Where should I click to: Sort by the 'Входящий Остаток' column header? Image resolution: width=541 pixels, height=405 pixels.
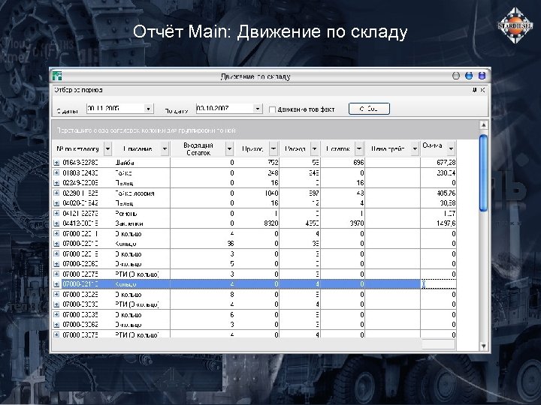(198, 149)
